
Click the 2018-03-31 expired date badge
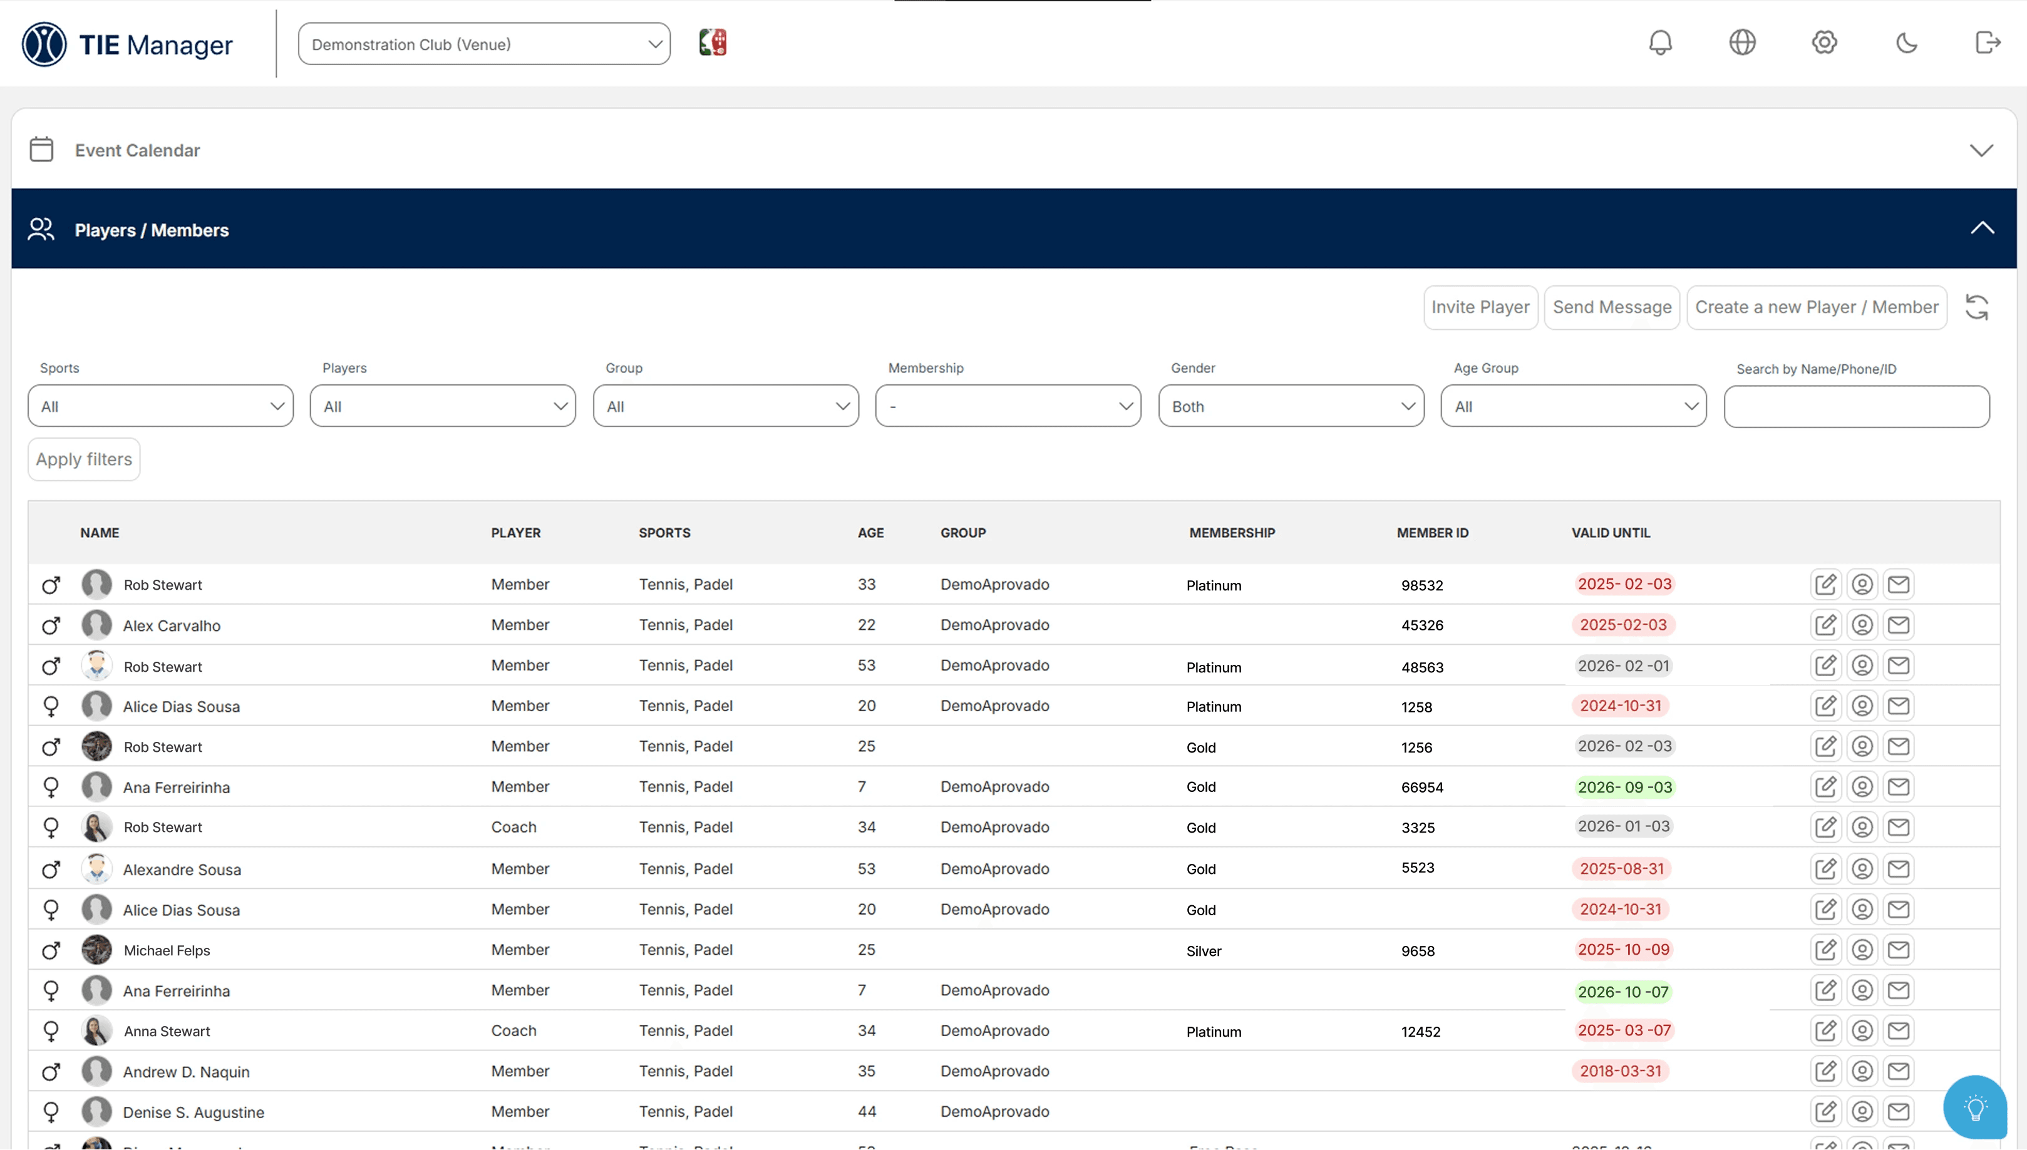click(x=1620, y=1071)
